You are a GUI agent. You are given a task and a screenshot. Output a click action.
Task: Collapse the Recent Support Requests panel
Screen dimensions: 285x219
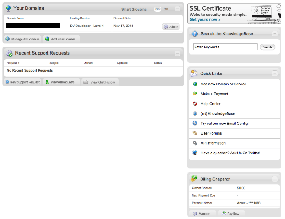click(177, 54)
